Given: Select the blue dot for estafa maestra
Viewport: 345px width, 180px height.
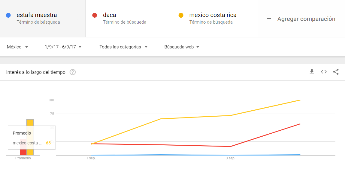Looking at the screenshot, I should pos(8,15).
